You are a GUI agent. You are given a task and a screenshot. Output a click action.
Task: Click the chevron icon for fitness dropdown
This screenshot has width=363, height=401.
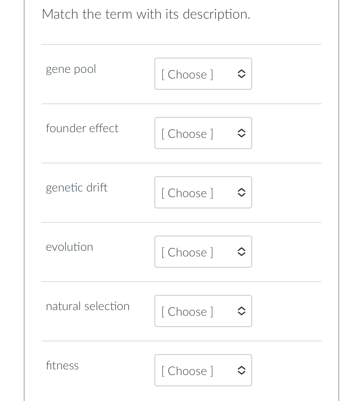[x=242, y=371]
